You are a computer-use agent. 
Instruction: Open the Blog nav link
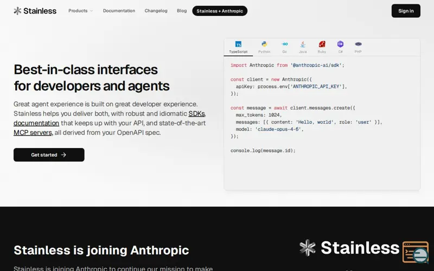coord(182,11)
